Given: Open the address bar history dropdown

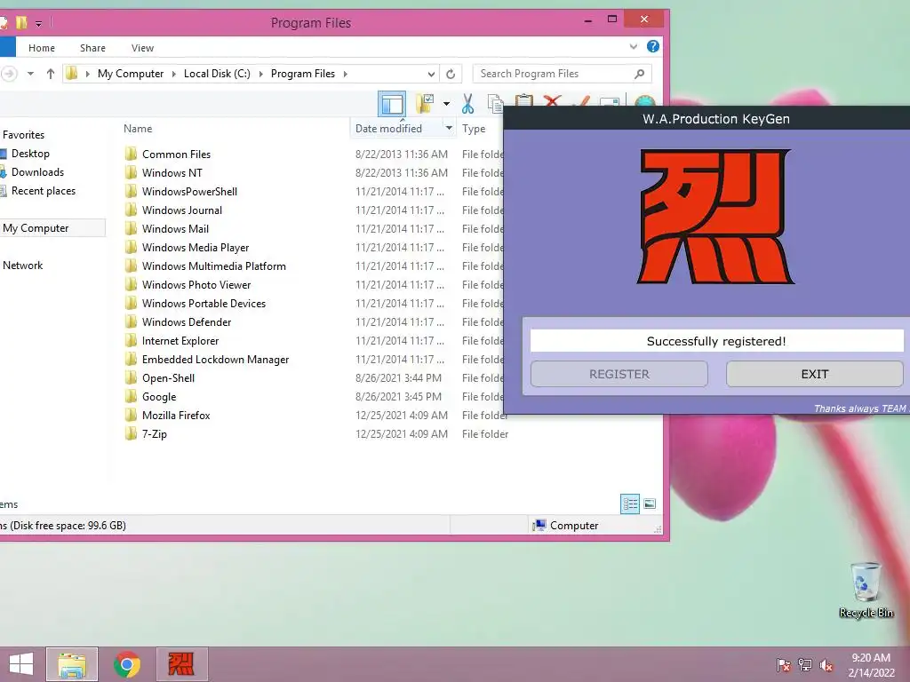Looking at the screenshot, I should (x=431, y=74).
